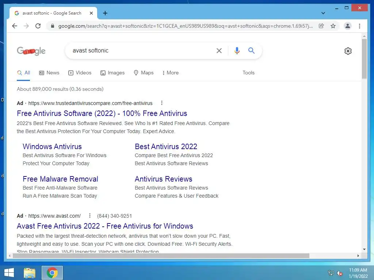Click the address bar URL
The image size is (374, 280).
(x=186, y=26)
